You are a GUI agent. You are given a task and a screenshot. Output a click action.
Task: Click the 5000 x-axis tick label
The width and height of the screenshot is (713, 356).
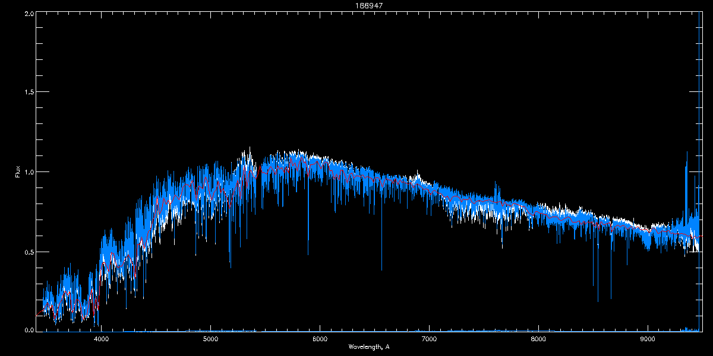[x=210, y=339]
